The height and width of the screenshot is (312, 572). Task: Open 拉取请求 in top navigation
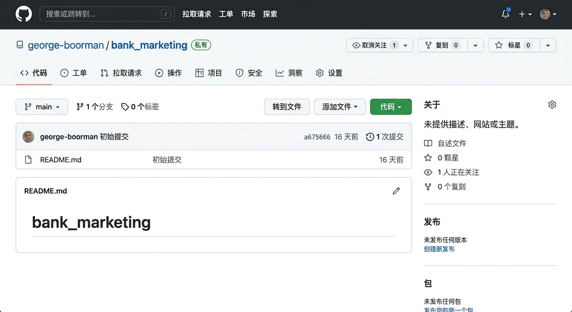(197, 14)
